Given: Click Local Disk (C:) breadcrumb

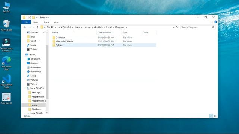Looking at the screenshot, I should 64,27.
